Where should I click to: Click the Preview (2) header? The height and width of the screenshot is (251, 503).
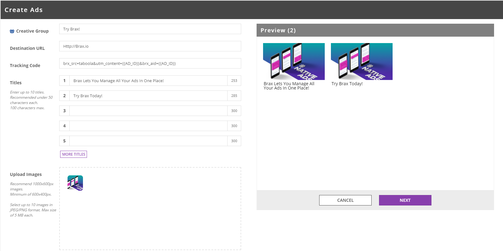click(375, 30)
